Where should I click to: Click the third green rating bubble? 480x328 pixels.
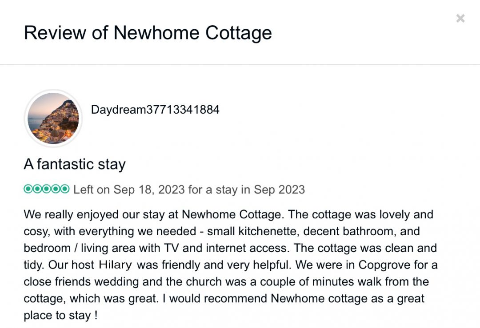pos(46,189)
